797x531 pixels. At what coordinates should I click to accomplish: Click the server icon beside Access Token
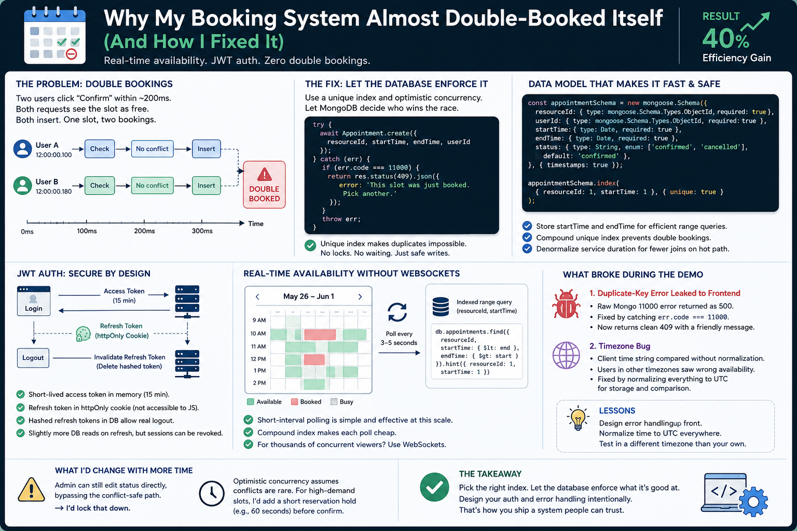[187, 302]
